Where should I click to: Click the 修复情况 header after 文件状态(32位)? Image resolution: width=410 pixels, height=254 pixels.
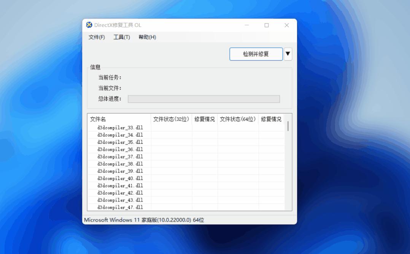coord(205,119)
